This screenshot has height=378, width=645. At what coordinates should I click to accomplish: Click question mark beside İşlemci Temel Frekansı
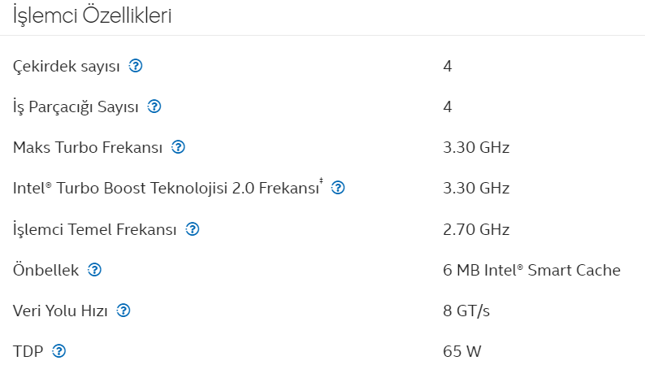pos(192,229)
